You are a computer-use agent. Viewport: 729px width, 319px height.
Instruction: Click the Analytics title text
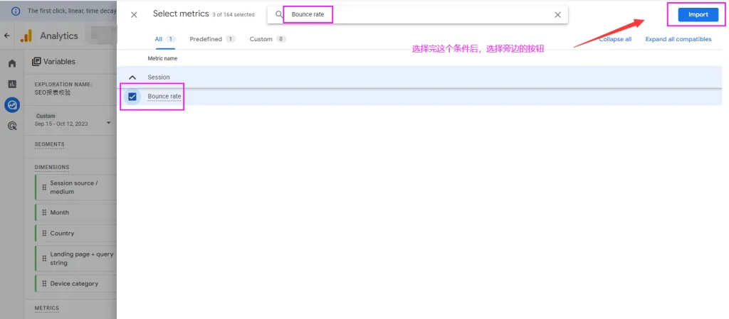click(x=59, y=36)
